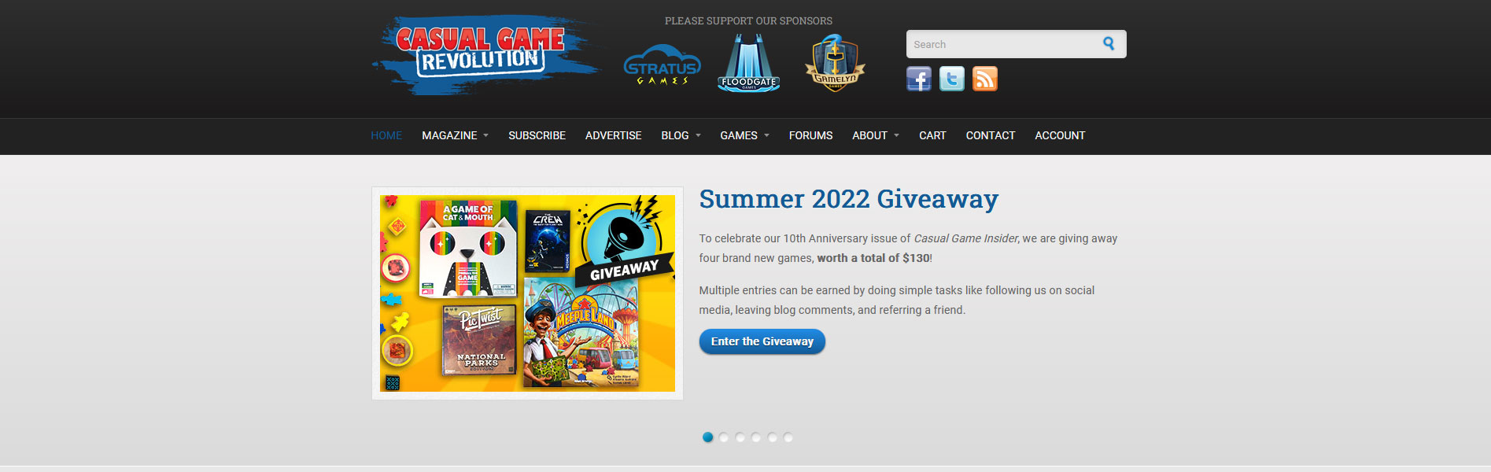Select the first active slideshow dot
Screen dimensions: 1491x472
[x=707, y=437]
